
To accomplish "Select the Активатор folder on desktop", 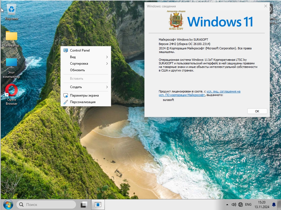I will [x=11, y=39].
